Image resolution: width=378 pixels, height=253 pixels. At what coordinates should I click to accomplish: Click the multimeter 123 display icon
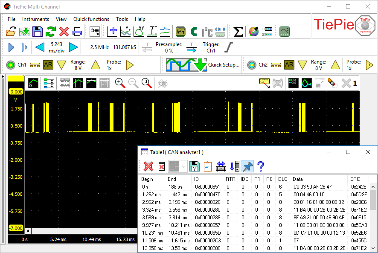click(180, 32)
